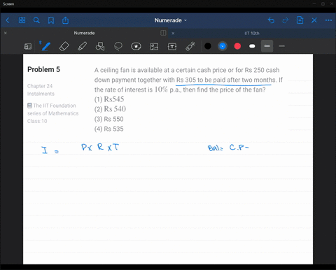
Task: Click the book icon beside IIT Foundation
Action: point(29,106)
